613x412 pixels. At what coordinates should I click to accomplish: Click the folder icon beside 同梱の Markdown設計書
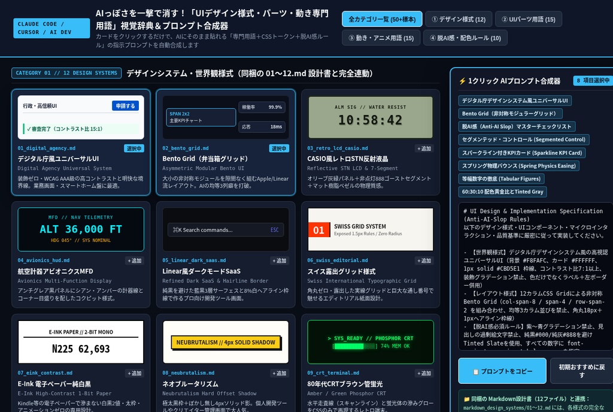[x=466, y=399]
